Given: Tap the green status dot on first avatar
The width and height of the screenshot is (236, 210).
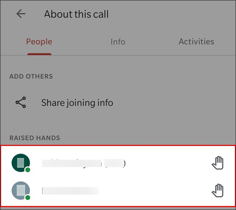Looking at the screenshot, I should tap(27, 170).
